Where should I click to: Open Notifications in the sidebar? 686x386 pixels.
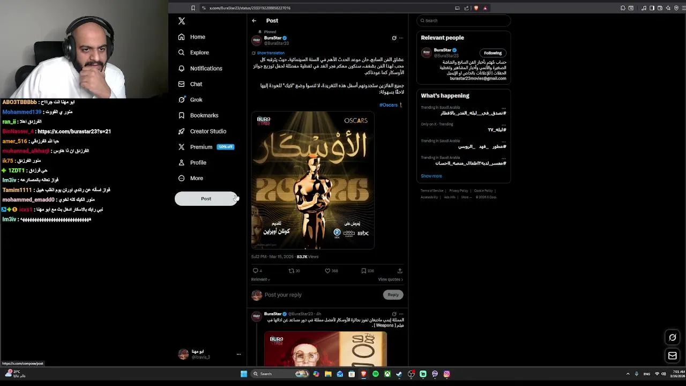(x=200, y=68)
